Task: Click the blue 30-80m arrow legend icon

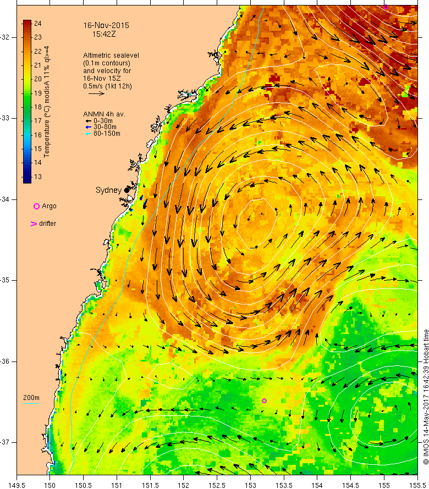Action: coord(89,127)
